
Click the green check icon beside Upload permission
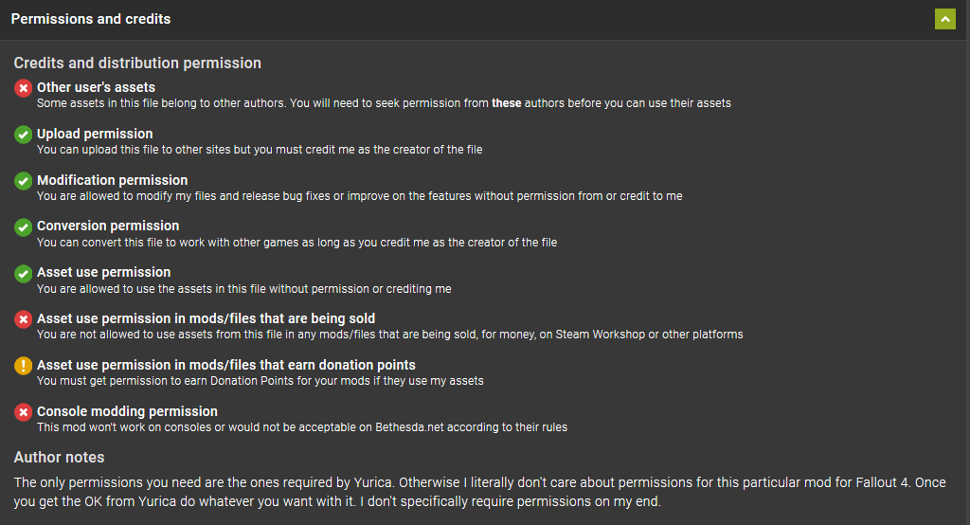(24, 135)
